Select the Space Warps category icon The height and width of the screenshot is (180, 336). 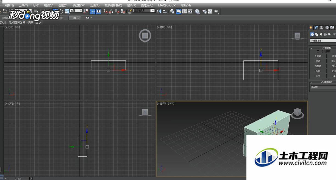point(334,34)
